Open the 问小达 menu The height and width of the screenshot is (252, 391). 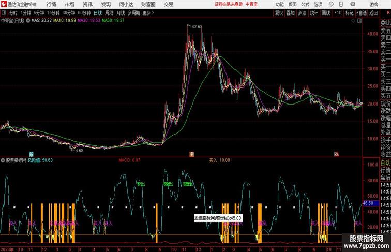pos(126,4)
